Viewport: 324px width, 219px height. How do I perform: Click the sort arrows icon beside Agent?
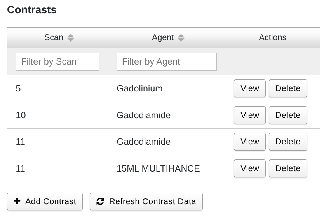181,38
